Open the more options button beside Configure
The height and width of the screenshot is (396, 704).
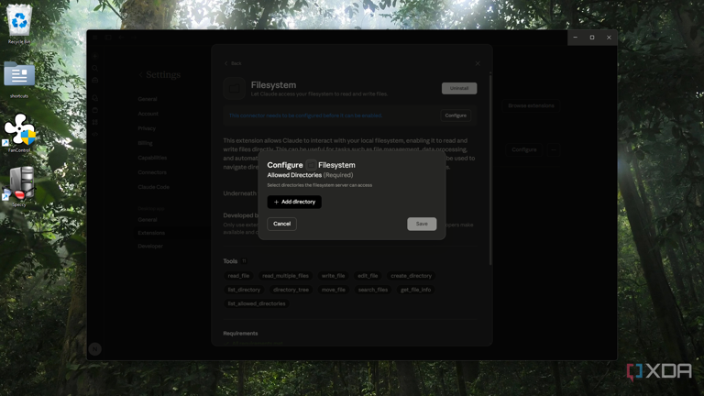[x=554, y=149]
